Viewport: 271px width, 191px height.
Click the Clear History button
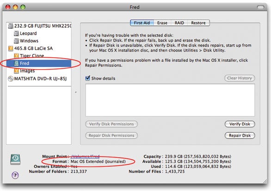(240, 78)
